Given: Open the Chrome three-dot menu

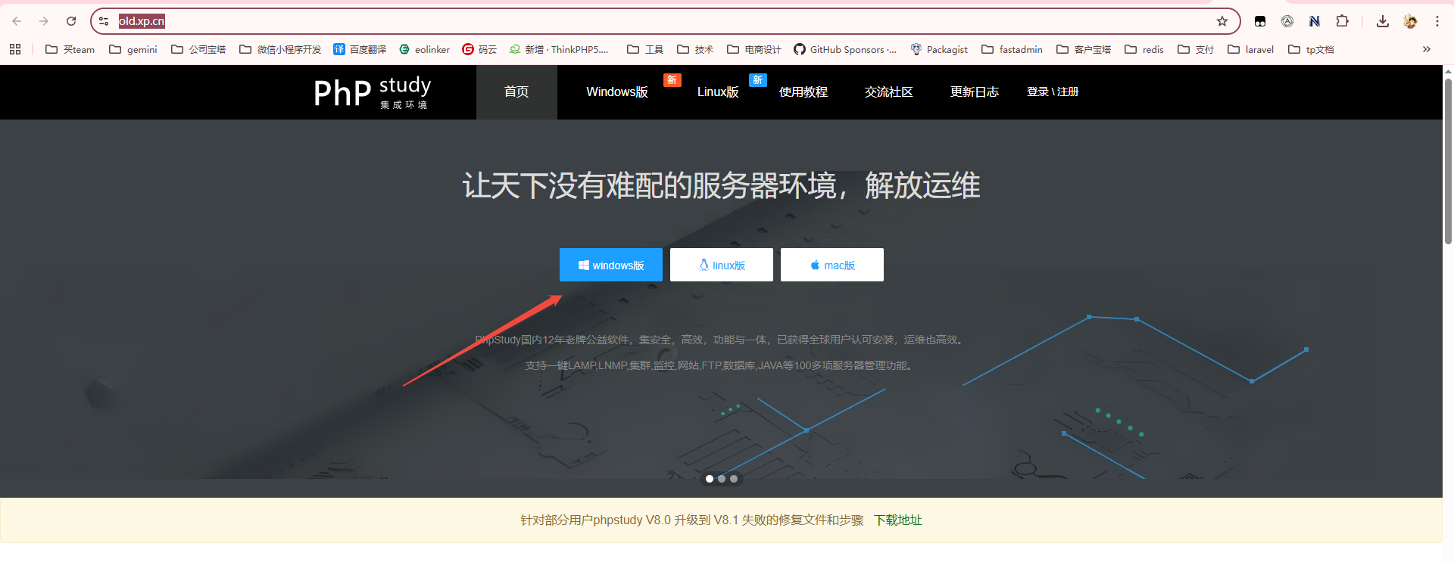Looking at the screenshot, I should pos(1437,21).
